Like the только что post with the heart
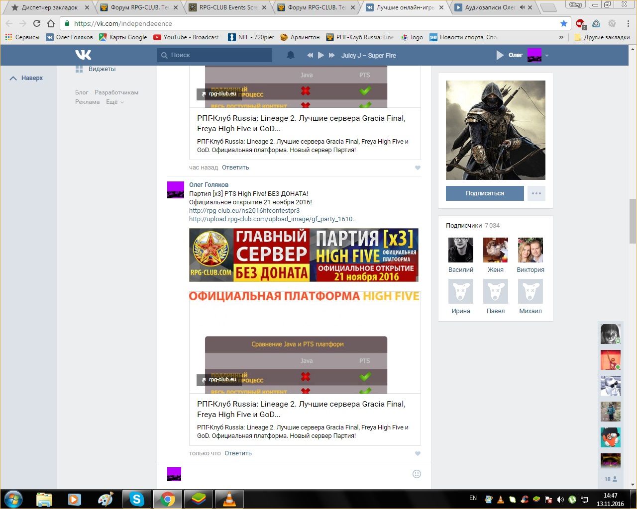This screenshot has width=637, height=509. click(418, 453)
